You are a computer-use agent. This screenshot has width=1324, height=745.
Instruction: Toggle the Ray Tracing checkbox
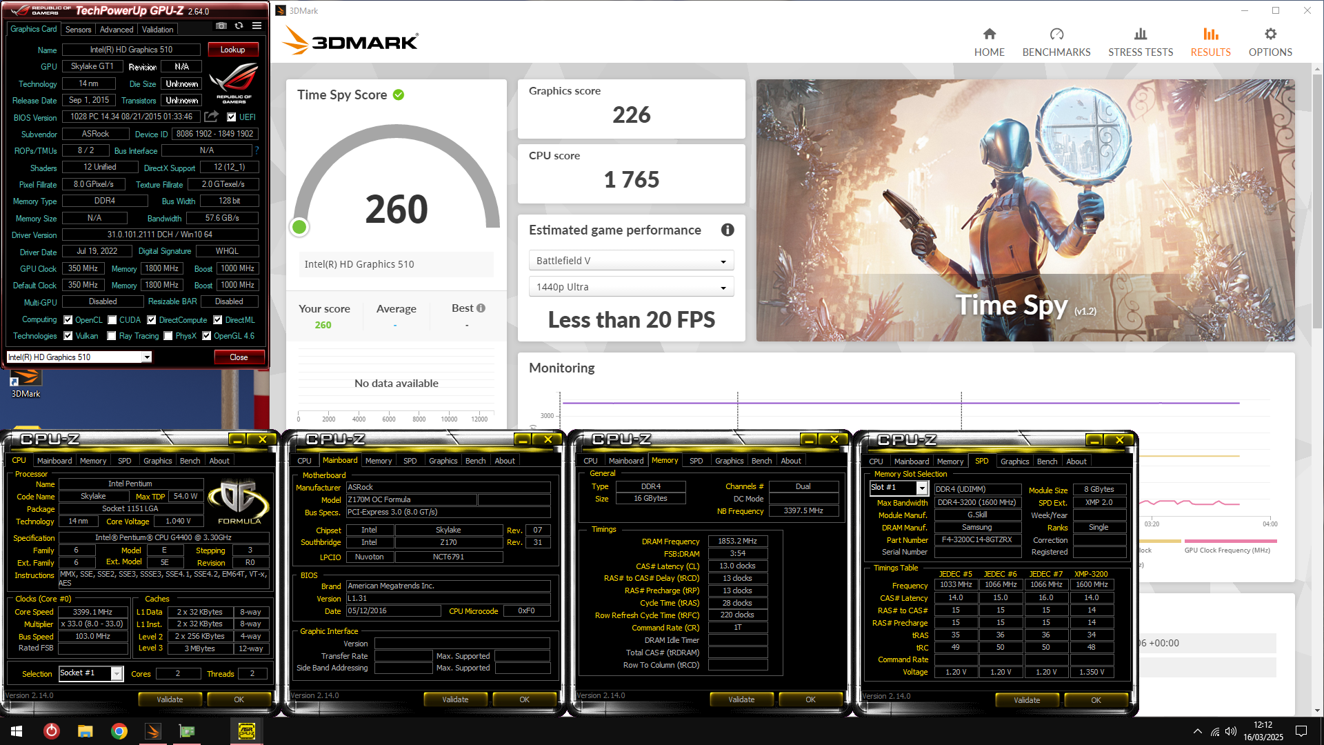[112, 336]
